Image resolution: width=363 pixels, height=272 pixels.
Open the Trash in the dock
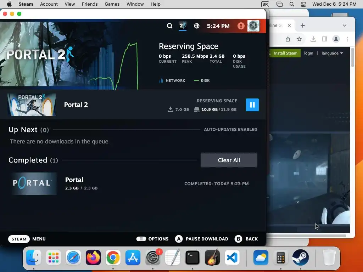click(x=329, y=257)
